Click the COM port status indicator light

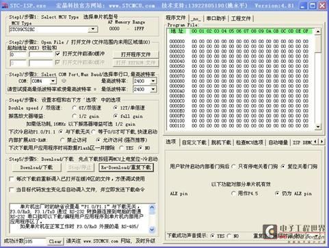click(64, 81)
